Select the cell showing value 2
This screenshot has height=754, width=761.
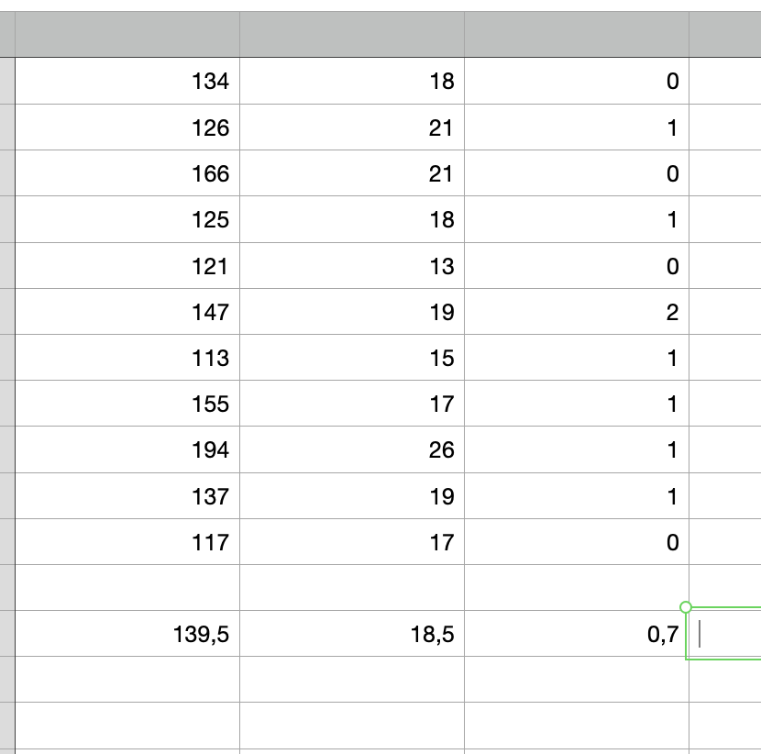pos(577,312)
